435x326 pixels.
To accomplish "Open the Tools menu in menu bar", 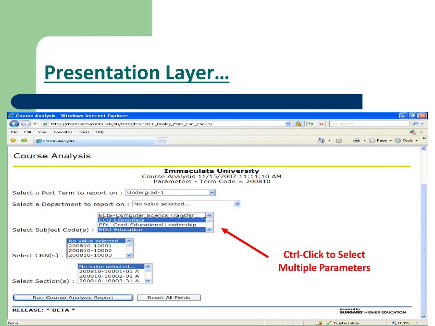I will 84,132.
